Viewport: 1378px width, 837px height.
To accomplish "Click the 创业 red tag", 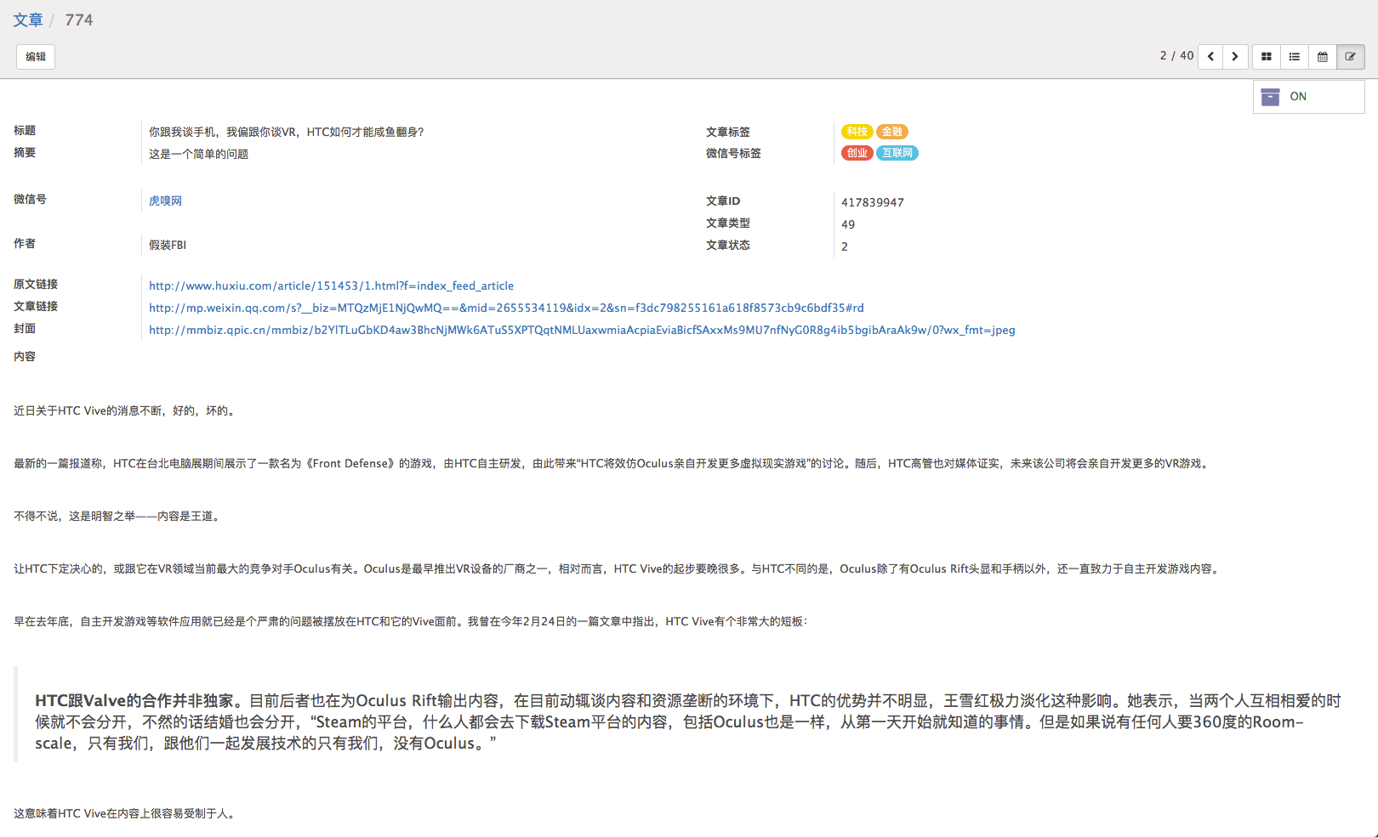I will [x=857, y=153].
